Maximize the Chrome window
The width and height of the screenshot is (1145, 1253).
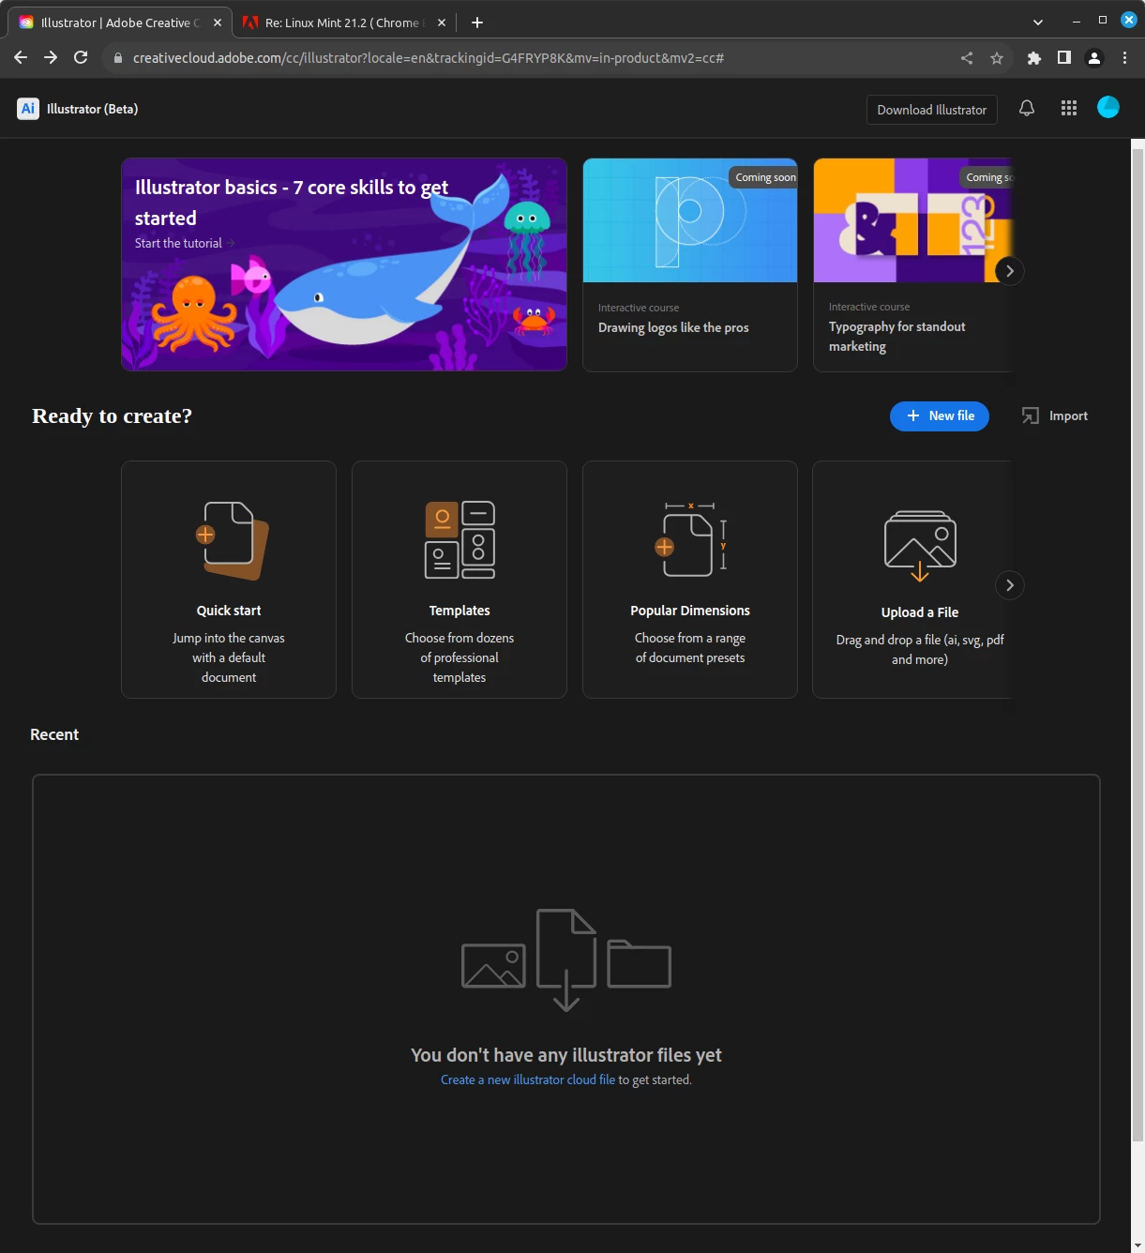1103,20
